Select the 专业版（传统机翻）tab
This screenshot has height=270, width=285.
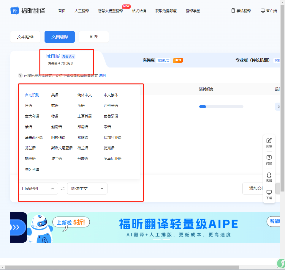tap(252, 60)
